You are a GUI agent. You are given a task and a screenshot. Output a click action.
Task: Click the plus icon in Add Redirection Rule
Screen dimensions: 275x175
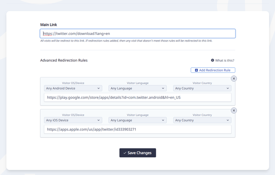196,70
